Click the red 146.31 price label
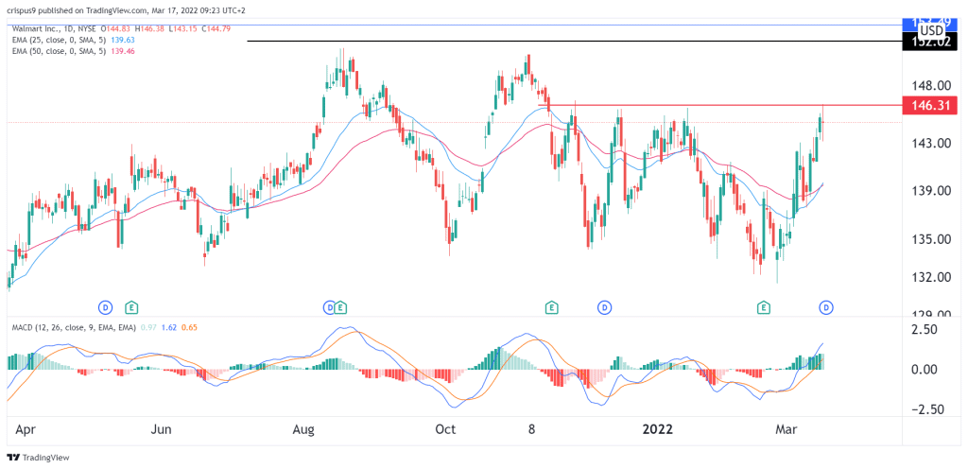 tap(930, 105)
